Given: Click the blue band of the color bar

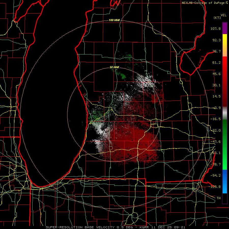Looking at the screenshot, I should click(225, 181).
